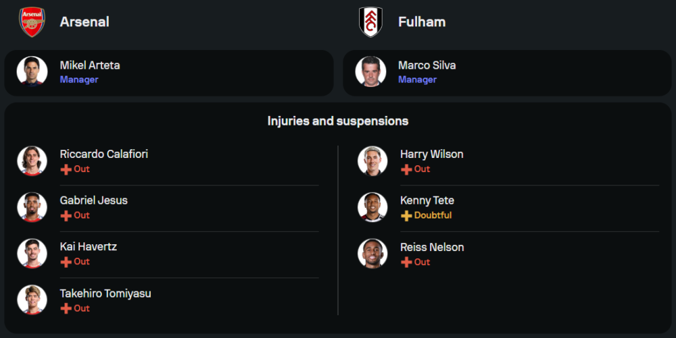Open Kenny Tete's player avatar

pos(372,207)
